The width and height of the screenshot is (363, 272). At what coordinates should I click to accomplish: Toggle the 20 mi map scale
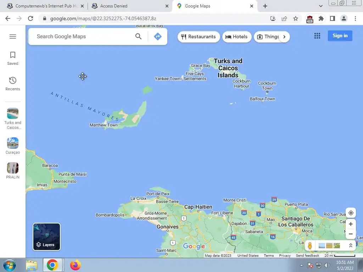(x=340, y=256)
